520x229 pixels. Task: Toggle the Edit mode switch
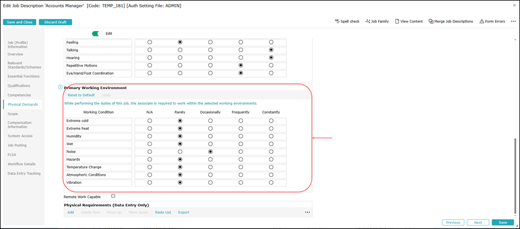point(98,34)
